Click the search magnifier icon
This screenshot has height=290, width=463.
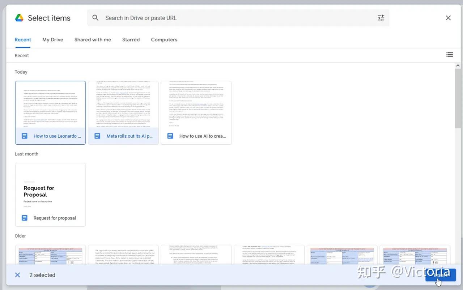pyautogui.click(x=95, y=18)
